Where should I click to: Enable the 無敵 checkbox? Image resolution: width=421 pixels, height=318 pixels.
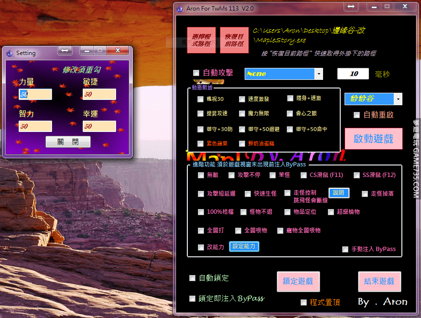point(201,175)
